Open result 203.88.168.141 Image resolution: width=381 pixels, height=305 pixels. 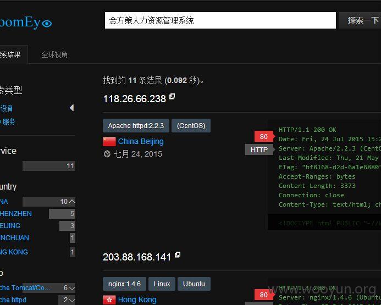tap(137, 257)
